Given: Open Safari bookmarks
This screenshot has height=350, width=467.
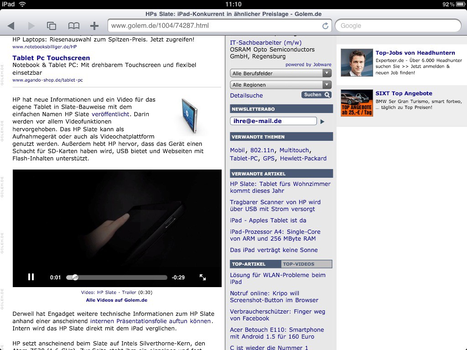Looking at the screenshot, I should click(x=73, y=26).
